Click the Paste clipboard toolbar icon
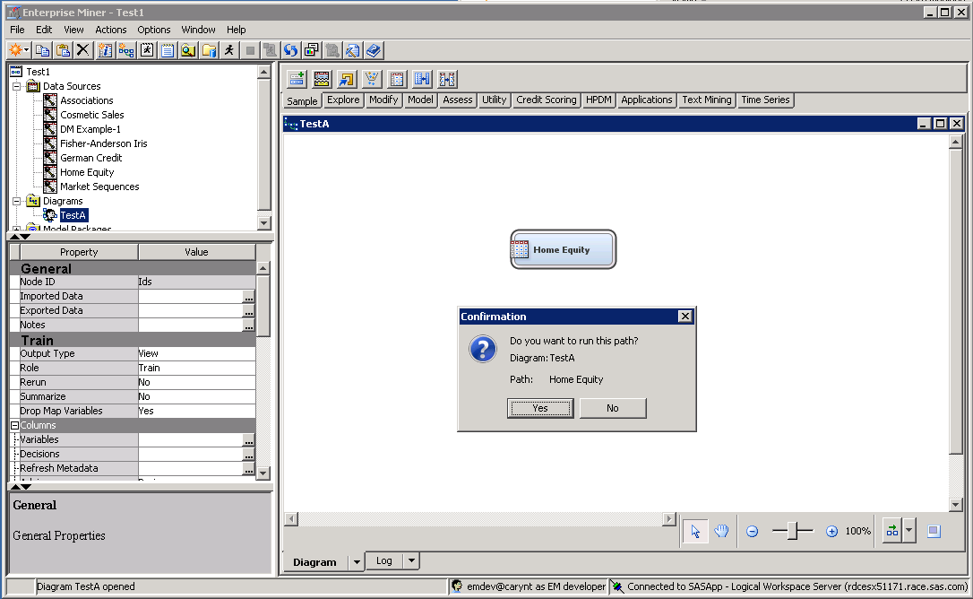Viewport: 973px width, 599px height. tap(63, 50)
